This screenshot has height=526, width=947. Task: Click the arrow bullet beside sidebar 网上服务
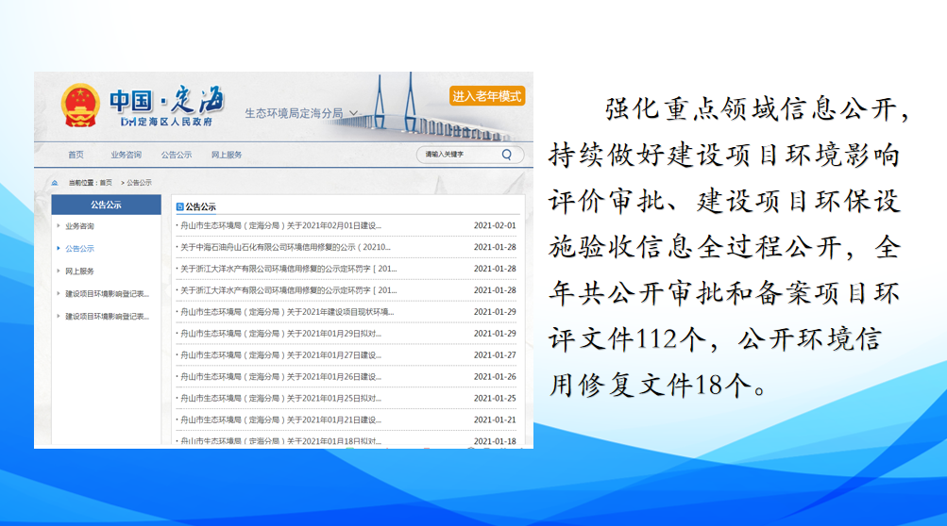(59, 271)
